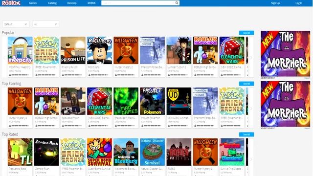Go to the Develop section
This screenshot has width=313, height=176.
pyautogui.click(x=72, y=3)
